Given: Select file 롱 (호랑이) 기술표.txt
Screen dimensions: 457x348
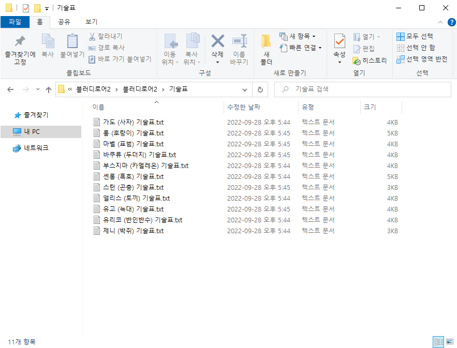Looking at the screenshot, I should [133, 133].
